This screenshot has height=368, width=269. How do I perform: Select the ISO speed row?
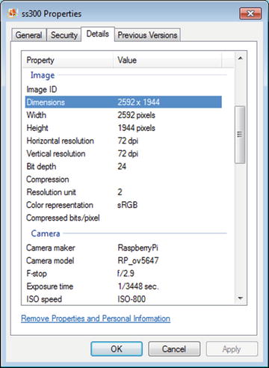123,299
